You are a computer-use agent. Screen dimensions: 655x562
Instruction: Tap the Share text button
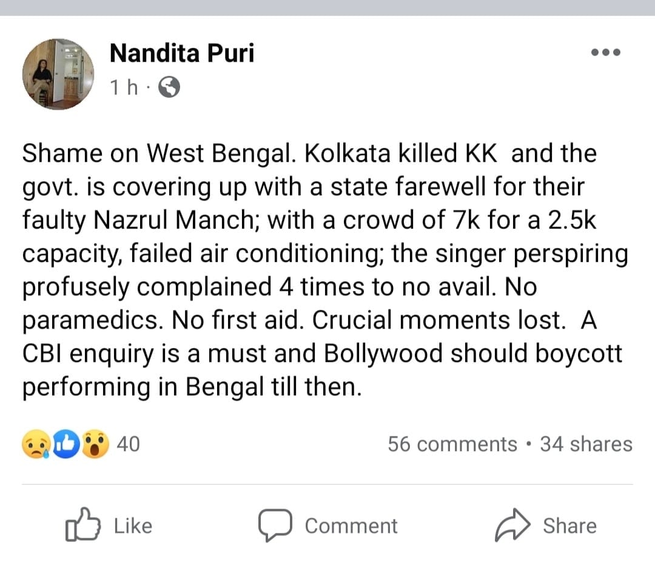[x=569, y=526]
